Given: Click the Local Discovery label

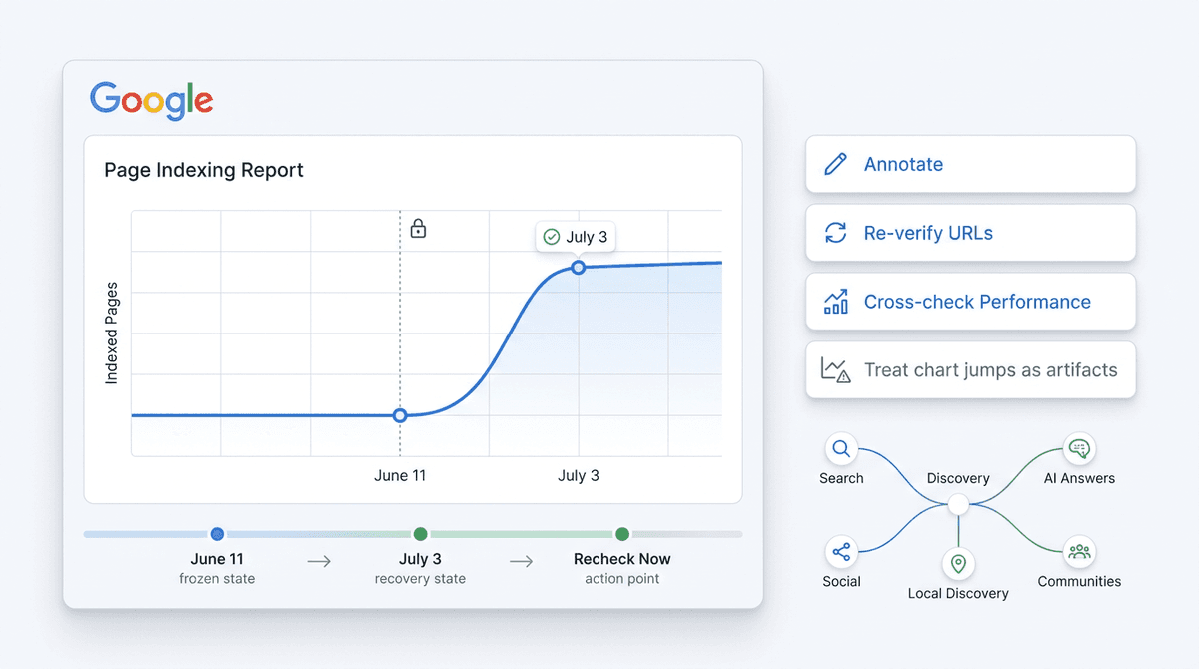Looking at the screenshot, I should (x=958, y=593).
